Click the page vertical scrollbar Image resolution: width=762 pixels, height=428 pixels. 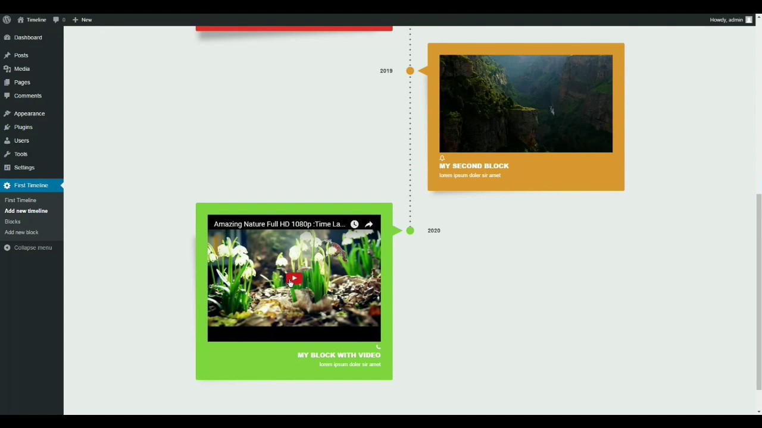click(x=758, y=291)
